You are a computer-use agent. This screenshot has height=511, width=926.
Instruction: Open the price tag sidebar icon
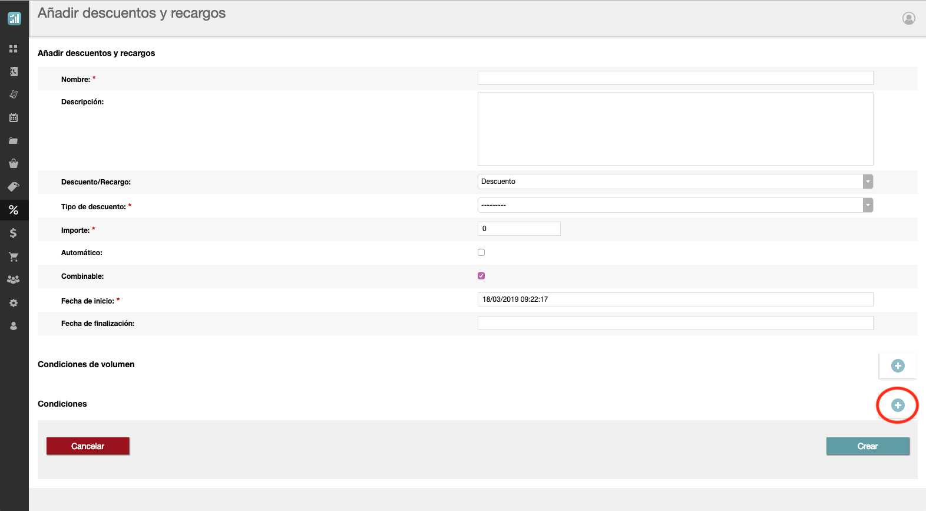tap(14, 187)
